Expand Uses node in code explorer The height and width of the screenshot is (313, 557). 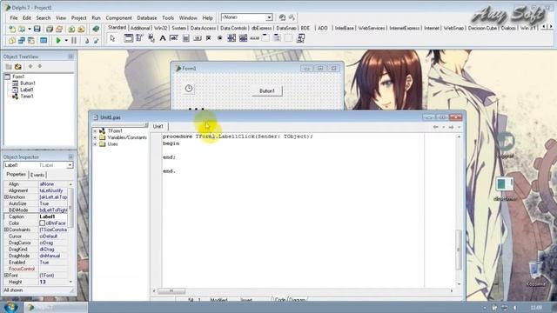(95, 144)
